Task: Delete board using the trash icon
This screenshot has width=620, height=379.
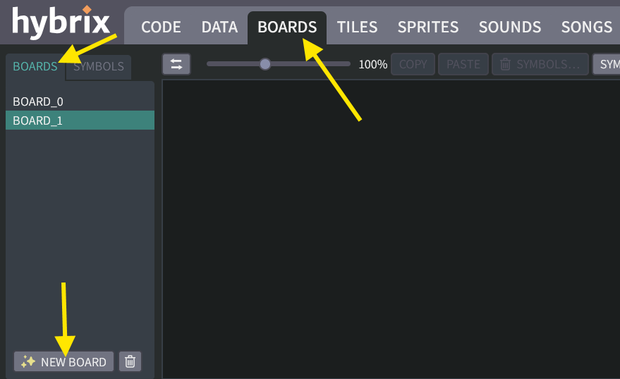Action: (x=130, y=361)
